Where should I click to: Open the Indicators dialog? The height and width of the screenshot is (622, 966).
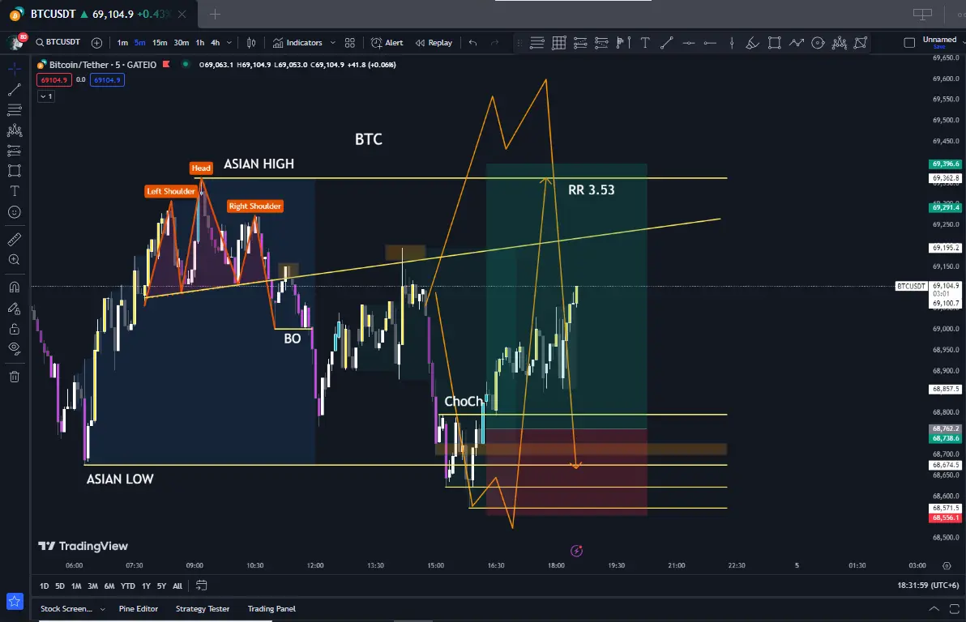tap(297, 42)
